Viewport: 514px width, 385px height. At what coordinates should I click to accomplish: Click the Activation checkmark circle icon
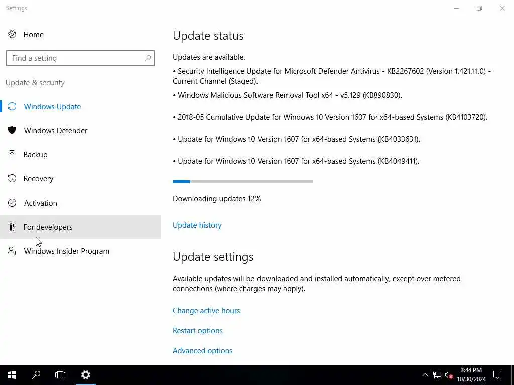12,203
